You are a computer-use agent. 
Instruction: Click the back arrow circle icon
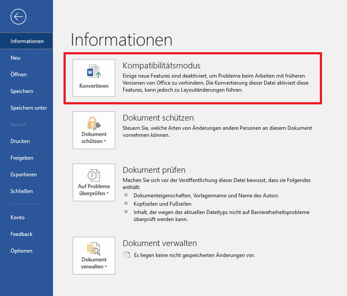(x=18, y=17)
